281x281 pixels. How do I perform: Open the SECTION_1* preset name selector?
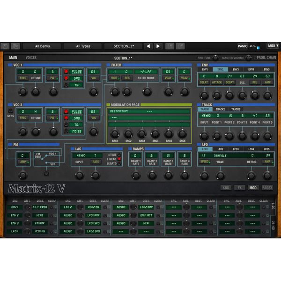click(x=124, y=46)
